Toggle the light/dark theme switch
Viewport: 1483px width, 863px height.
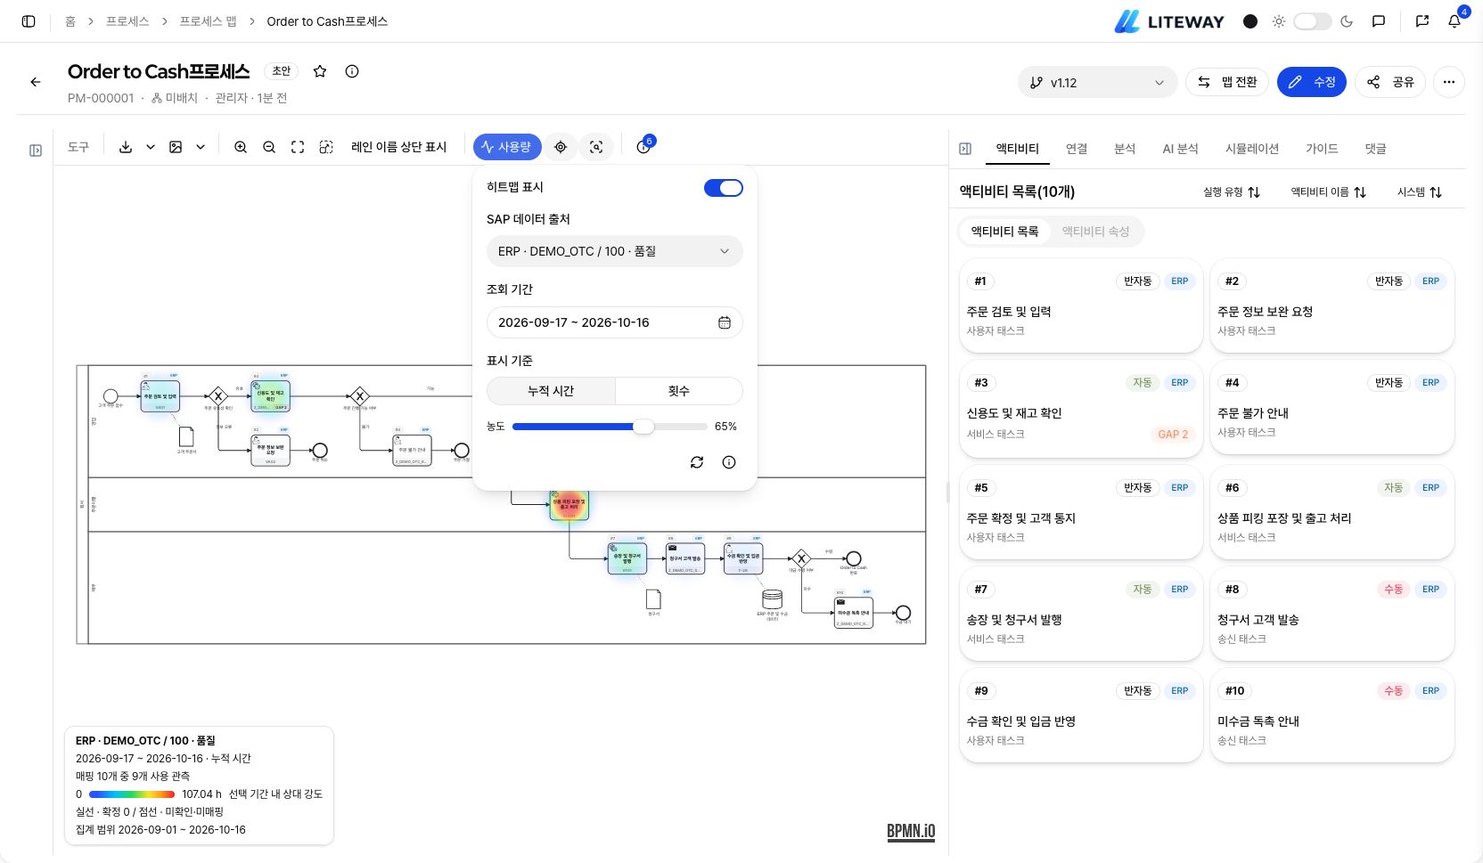(1313, 21)
